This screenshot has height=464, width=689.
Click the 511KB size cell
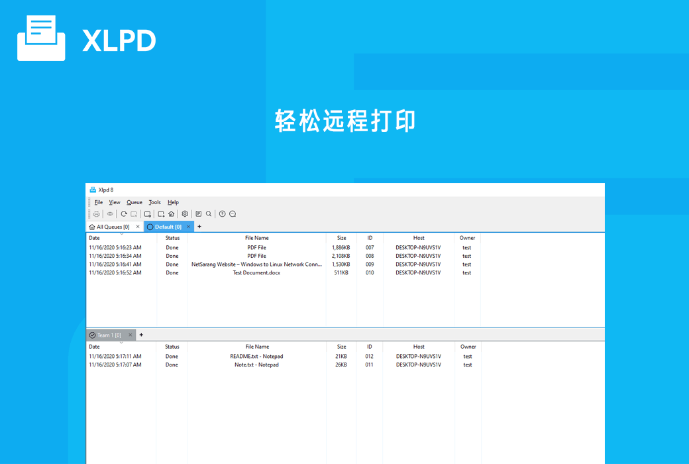[341, 272]
